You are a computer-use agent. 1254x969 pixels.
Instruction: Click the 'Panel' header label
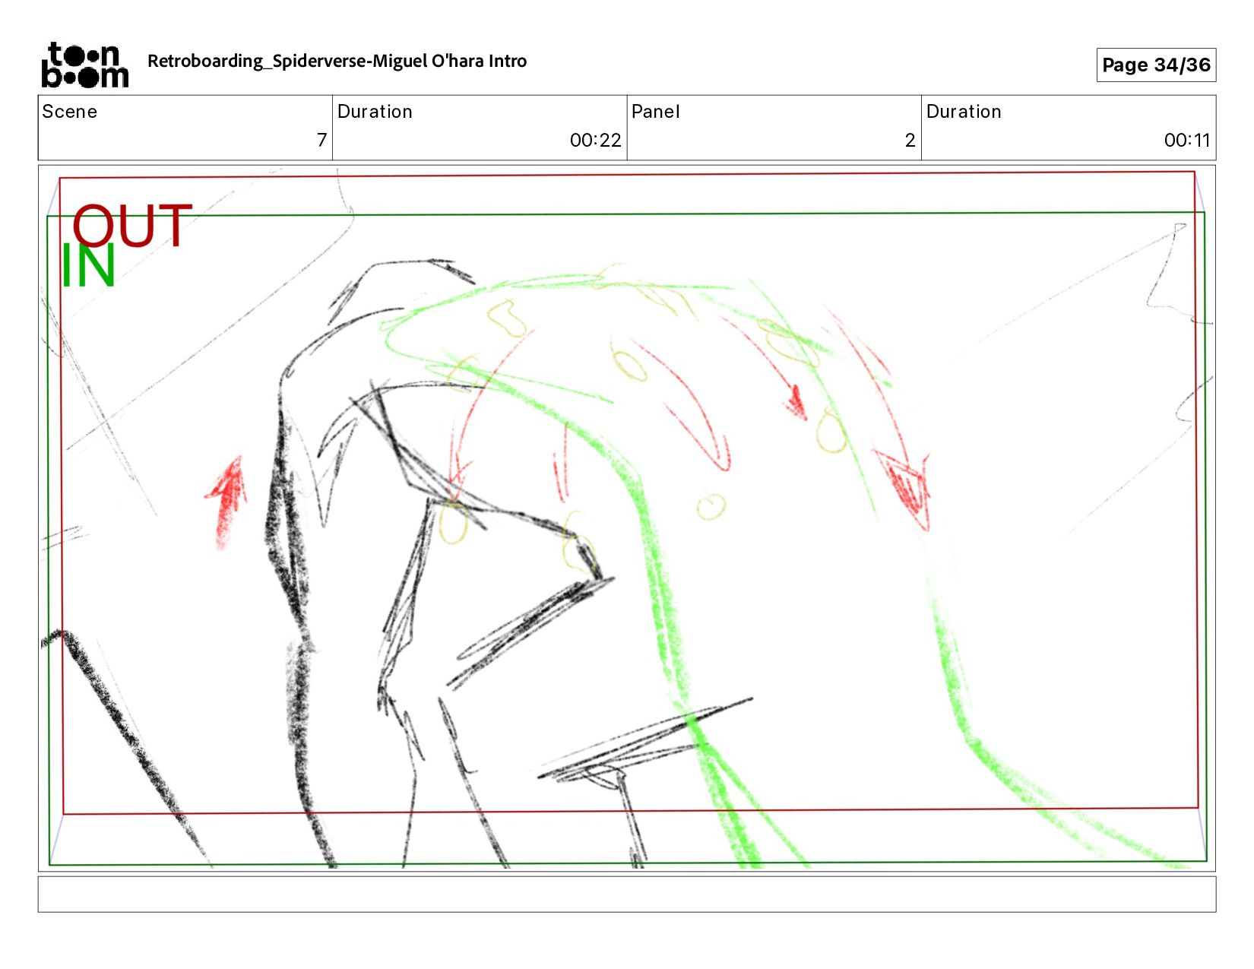(655, 112)
